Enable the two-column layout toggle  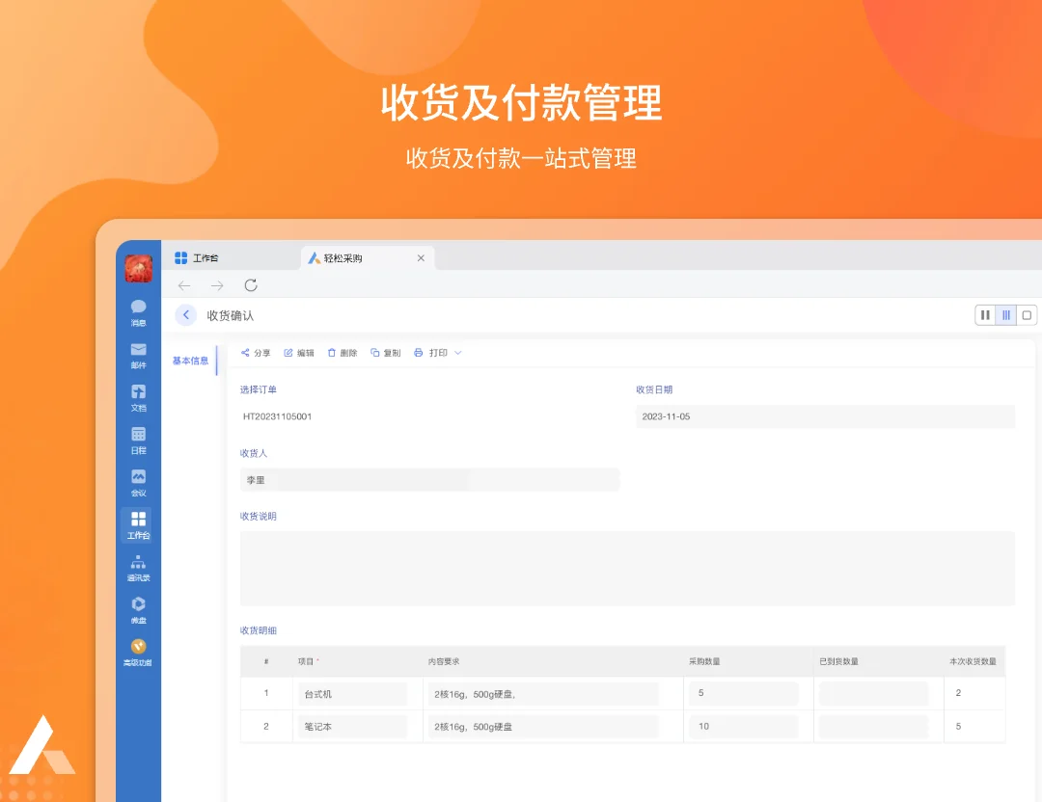click(985, 314)
